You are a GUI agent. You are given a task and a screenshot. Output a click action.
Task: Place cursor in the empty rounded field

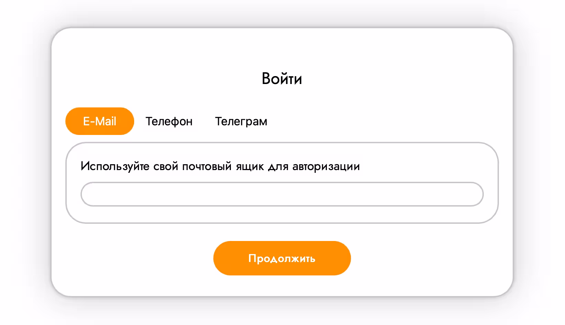tap(282, 194)
